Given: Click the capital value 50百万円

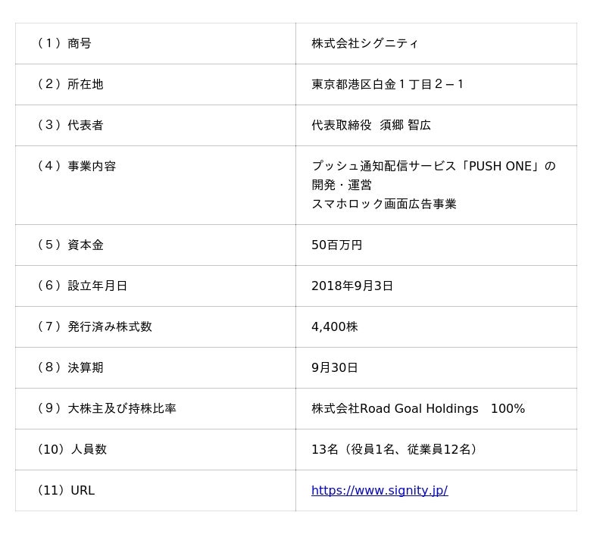Looking at the screenshot, I should [336, 245].
